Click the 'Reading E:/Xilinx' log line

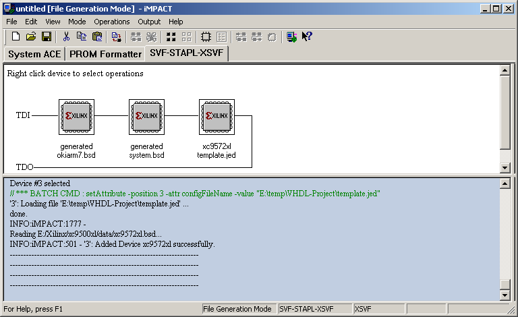[x=86, y=234]
